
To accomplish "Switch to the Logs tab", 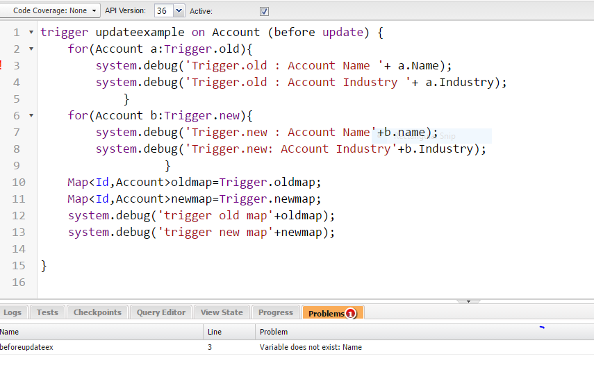I will click(13, 312).
